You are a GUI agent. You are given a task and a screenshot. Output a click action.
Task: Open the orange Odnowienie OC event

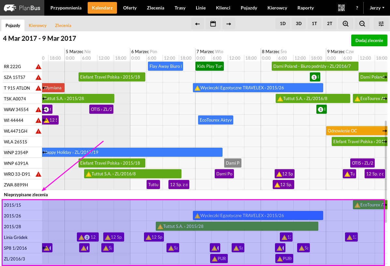(356, 131)
